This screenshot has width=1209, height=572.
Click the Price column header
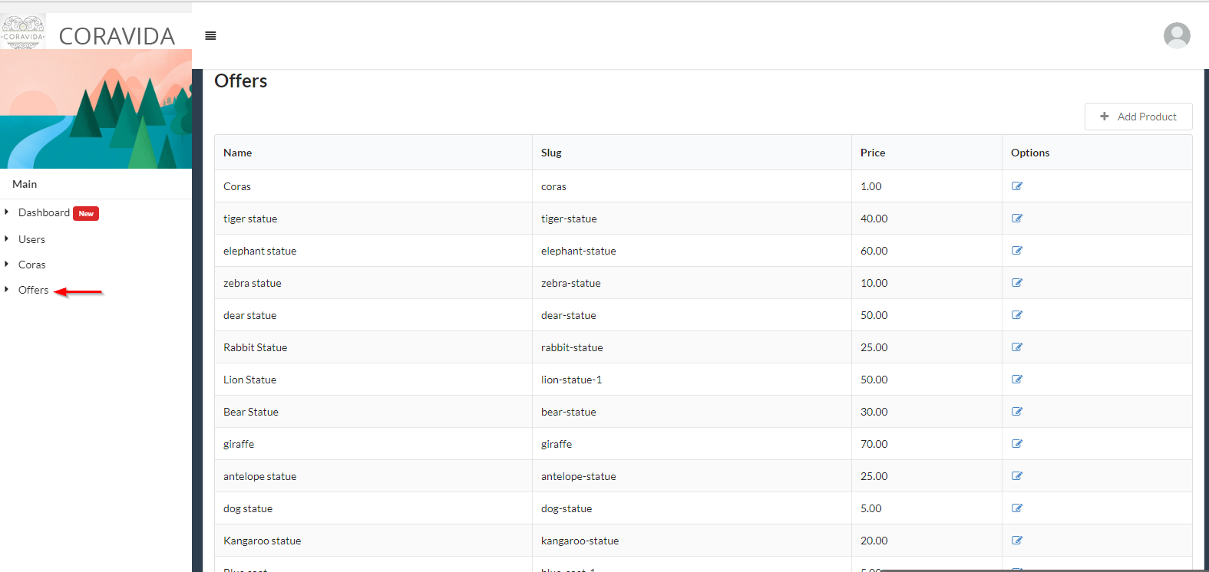click(x=873, y=153)
